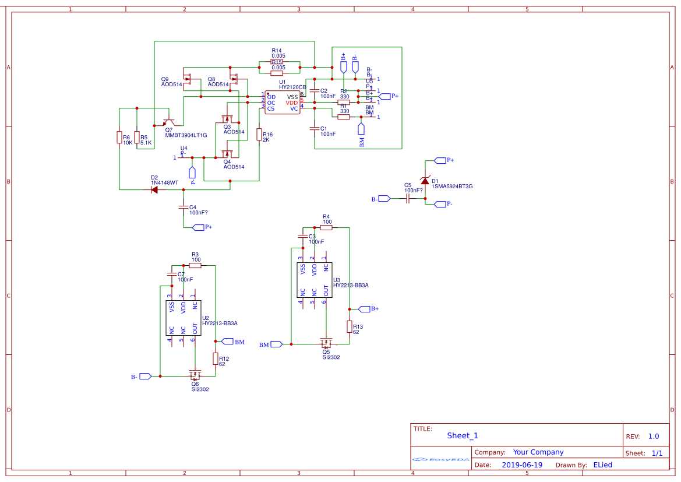Select the R13 62 resistor symbol
This screenshot has width=681, height=482.
point(349,327)
